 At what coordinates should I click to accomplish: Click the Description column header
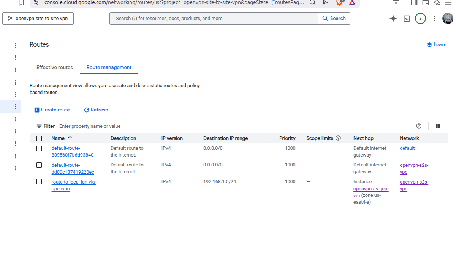click(123, 138)
